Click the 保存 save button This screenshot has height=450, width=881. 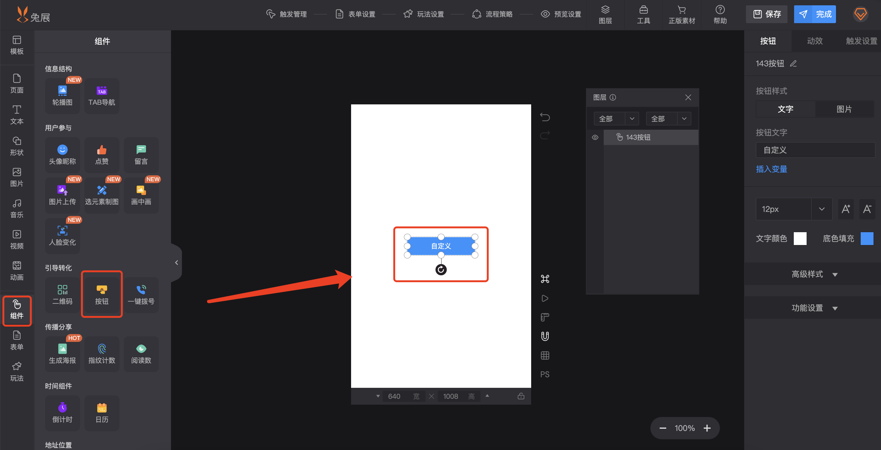point(767,14)
